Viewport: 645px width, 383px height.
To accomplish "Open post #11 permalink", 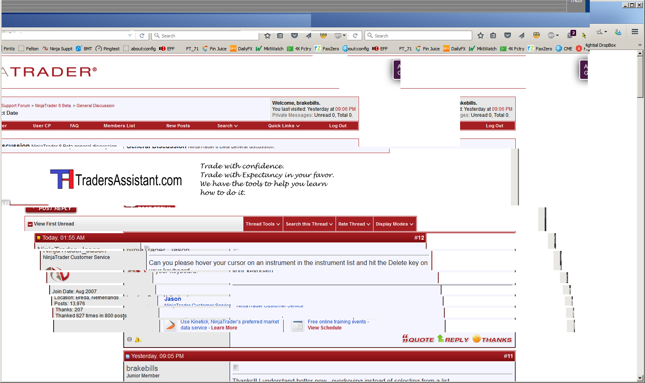I will point(508,356).
